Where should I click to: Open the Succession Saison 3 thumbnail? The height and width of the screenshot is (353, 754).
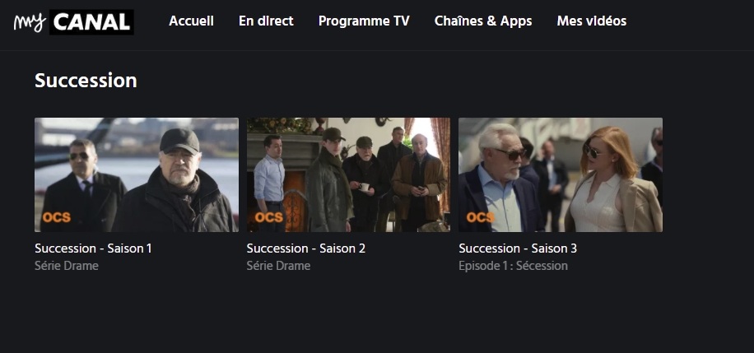point(561,175)
